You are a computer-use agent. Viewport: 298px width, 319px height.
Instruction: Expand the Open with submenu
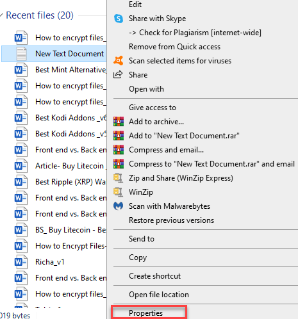146,89
